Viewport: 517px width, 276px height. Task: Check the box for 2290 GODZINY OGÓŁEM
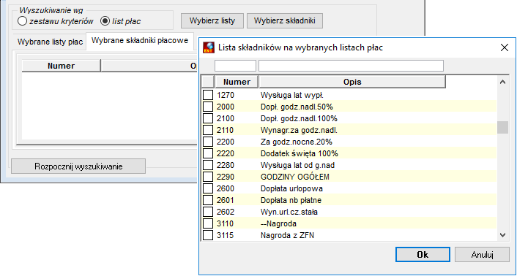pos(208,177)
